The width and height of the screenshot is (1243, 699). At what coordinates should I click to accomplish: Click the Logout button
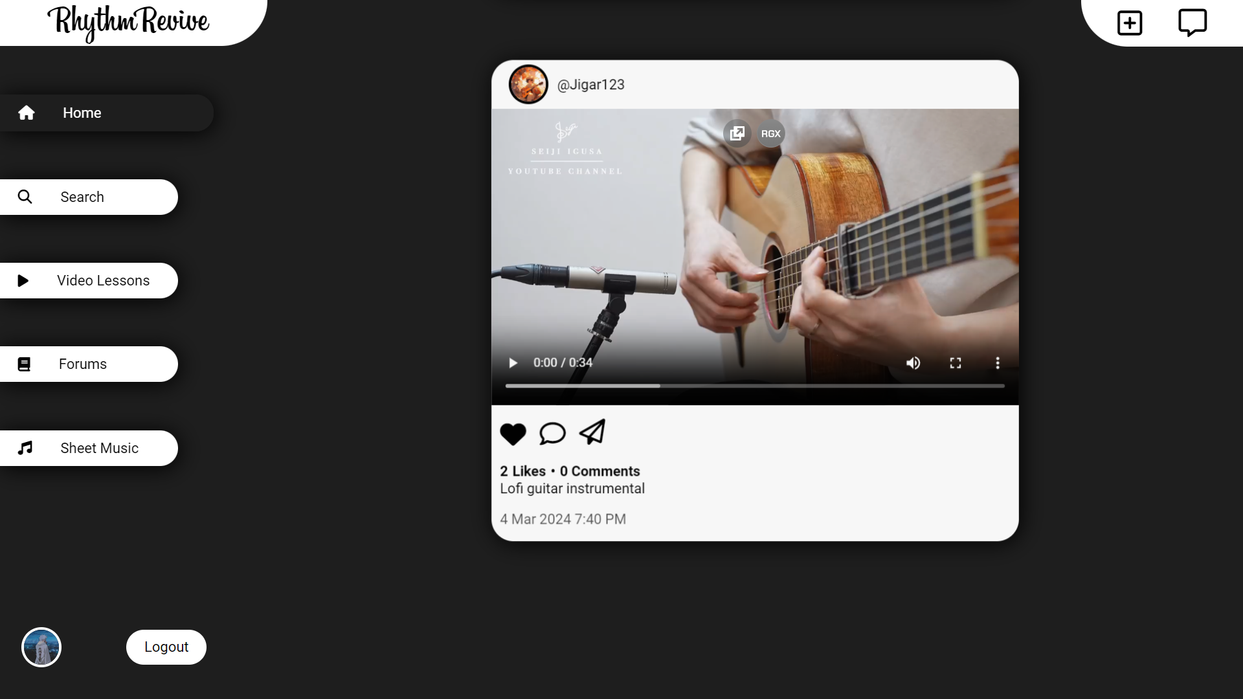pyautogui.click(x=166, y=647)
